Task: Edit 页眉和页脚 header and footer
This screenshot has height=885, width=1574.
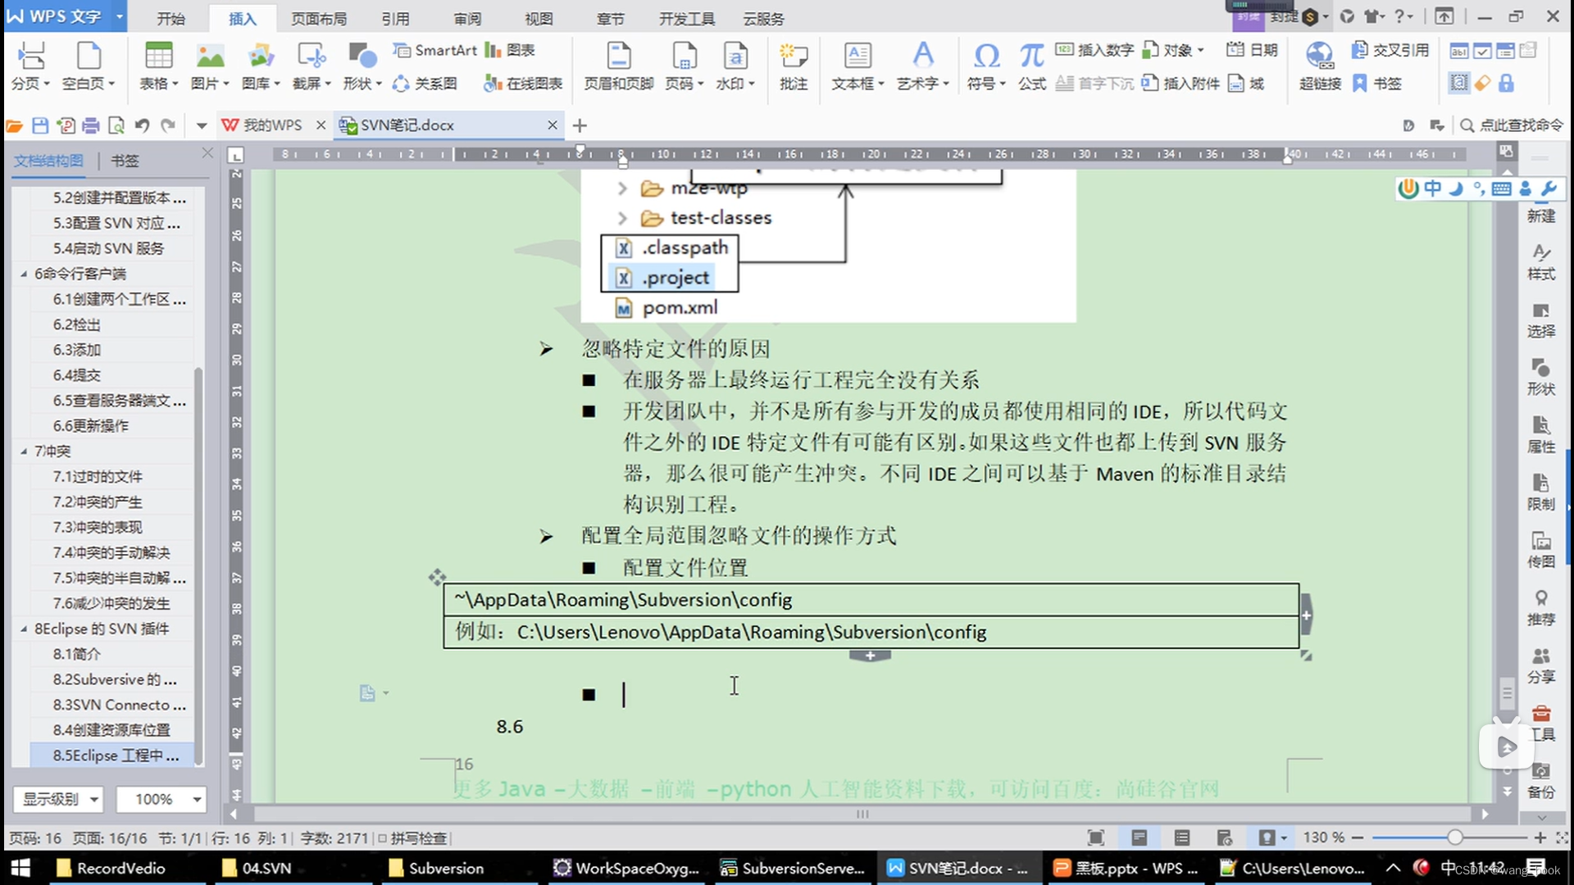Action: 618,66
